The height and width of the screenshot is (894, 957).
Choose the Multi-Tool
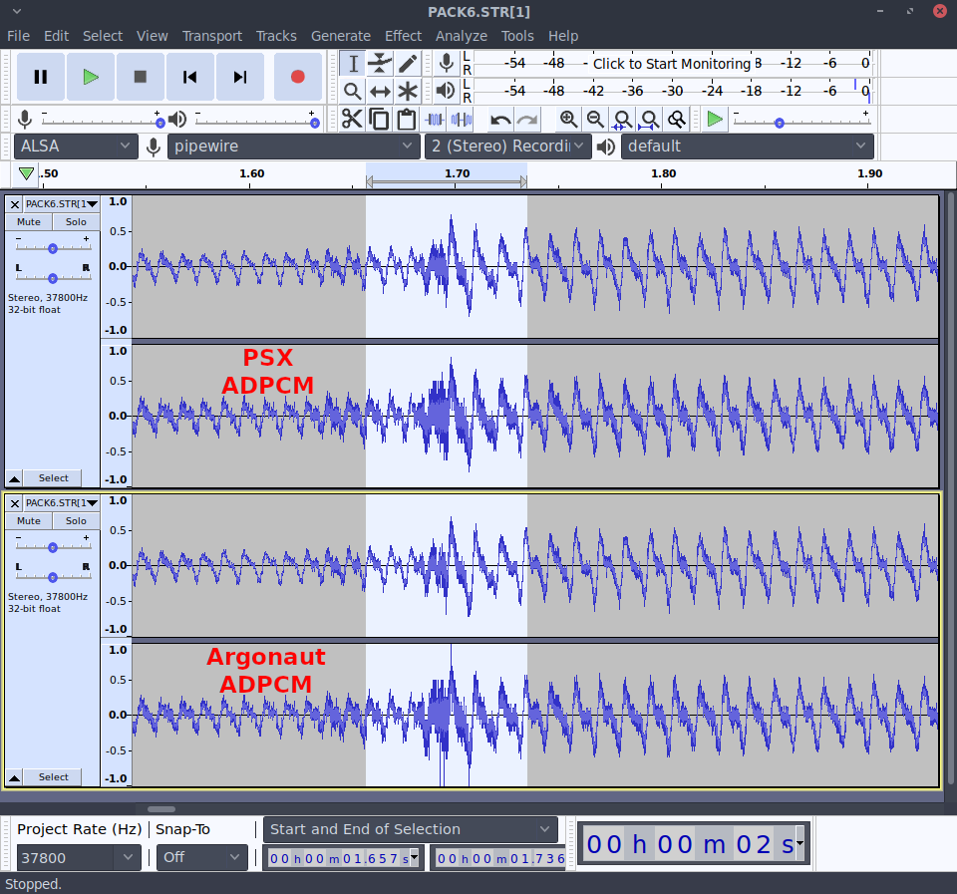[406, 90]
